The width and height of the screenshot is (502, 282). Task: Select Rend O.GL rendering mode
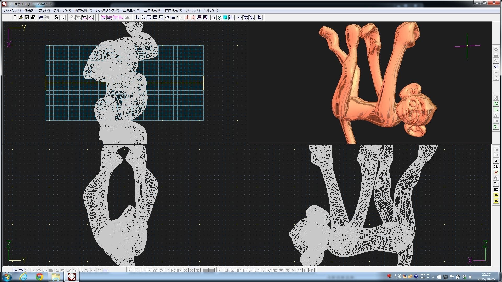coord(109,17)
